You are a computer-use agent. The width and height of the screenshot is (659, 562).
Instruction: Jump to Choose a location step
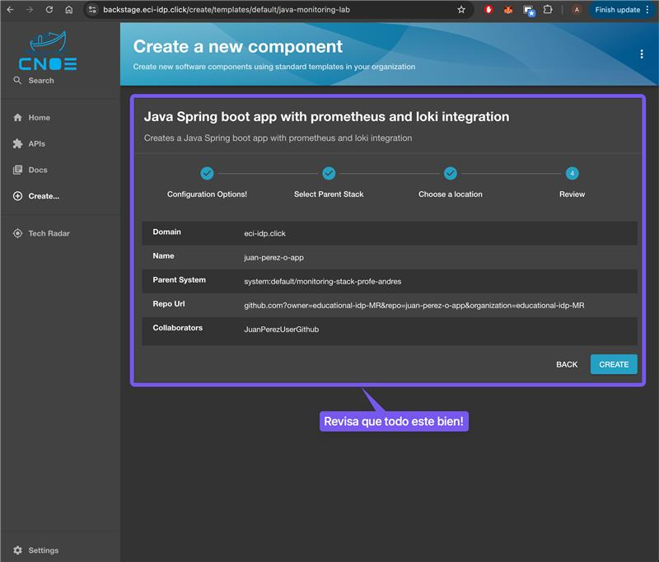(x=451, y=174)
